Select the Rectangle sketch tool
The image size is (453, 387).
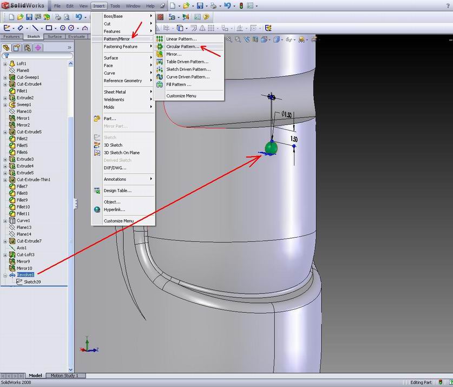(50, 27)
